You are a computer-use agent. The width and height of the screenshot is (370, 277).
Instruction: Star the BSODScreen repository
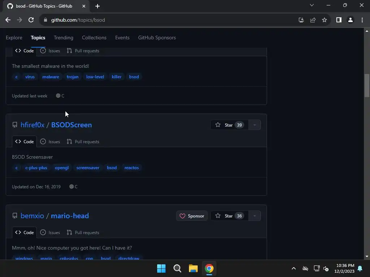point(229,125)
